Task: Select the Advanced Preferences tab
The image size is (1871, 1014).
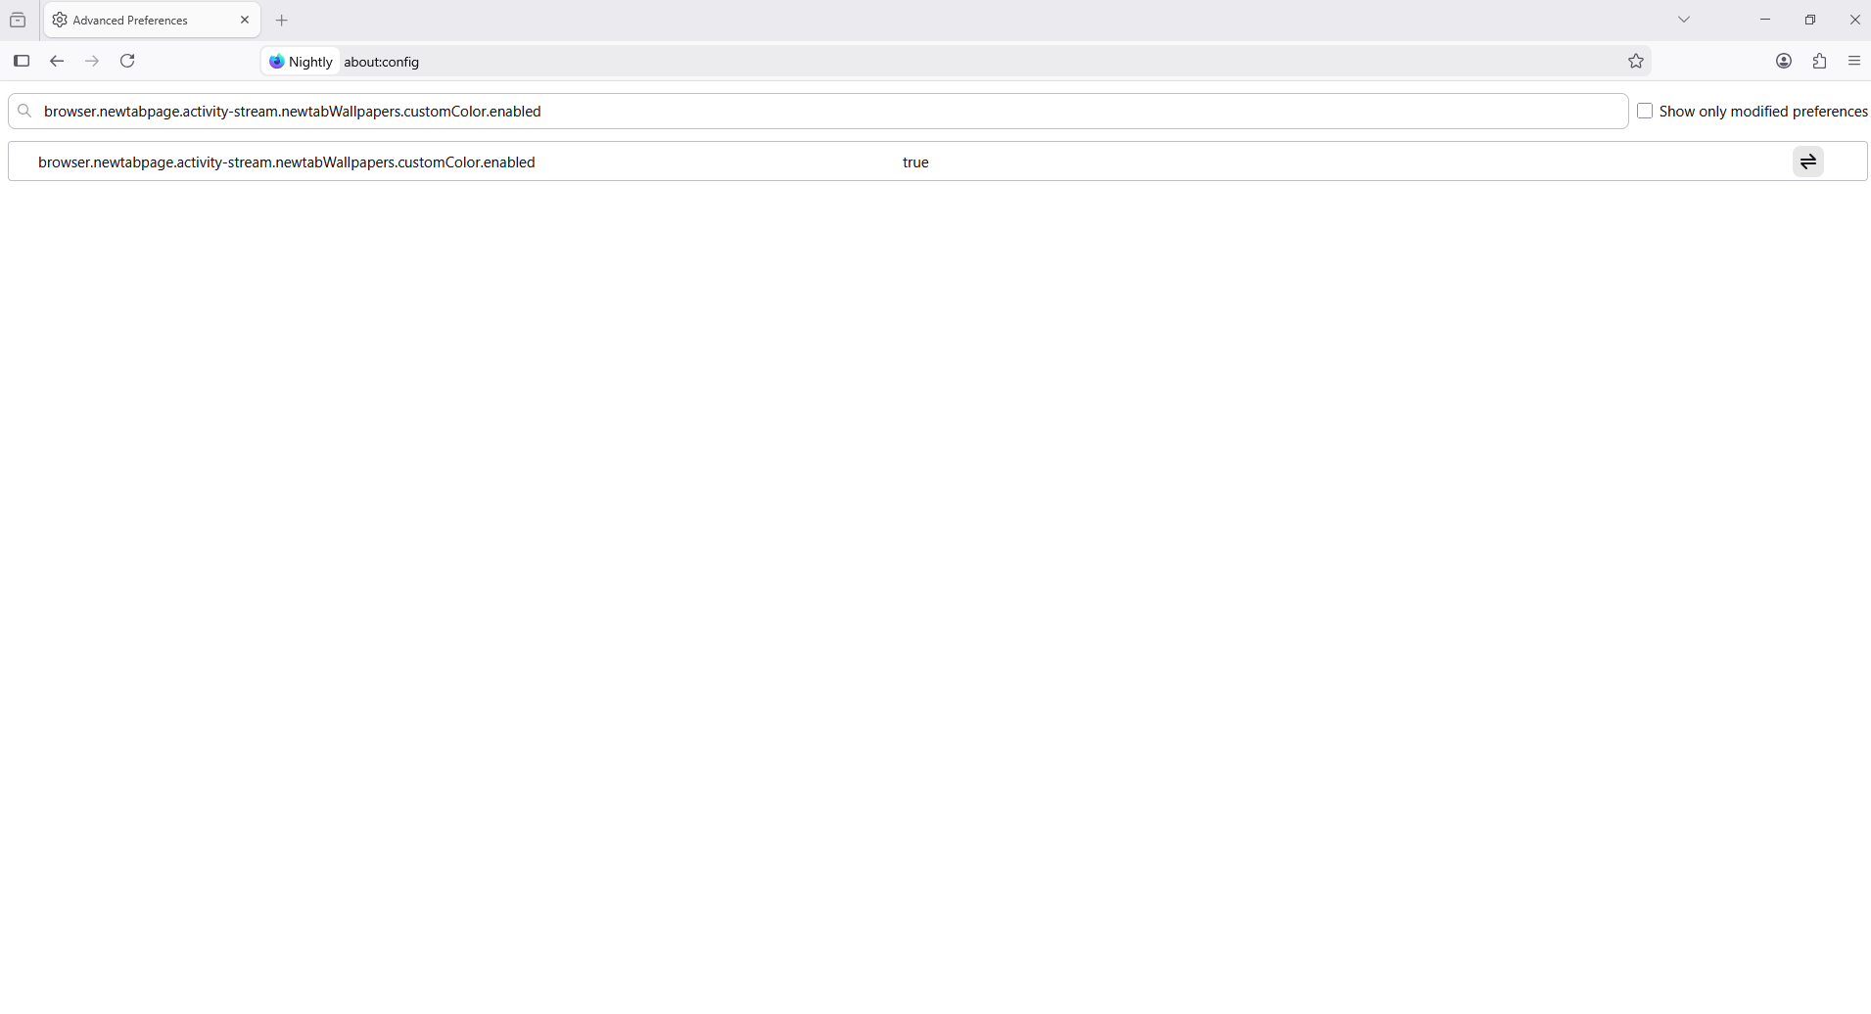Action: (x=152, y=20)
